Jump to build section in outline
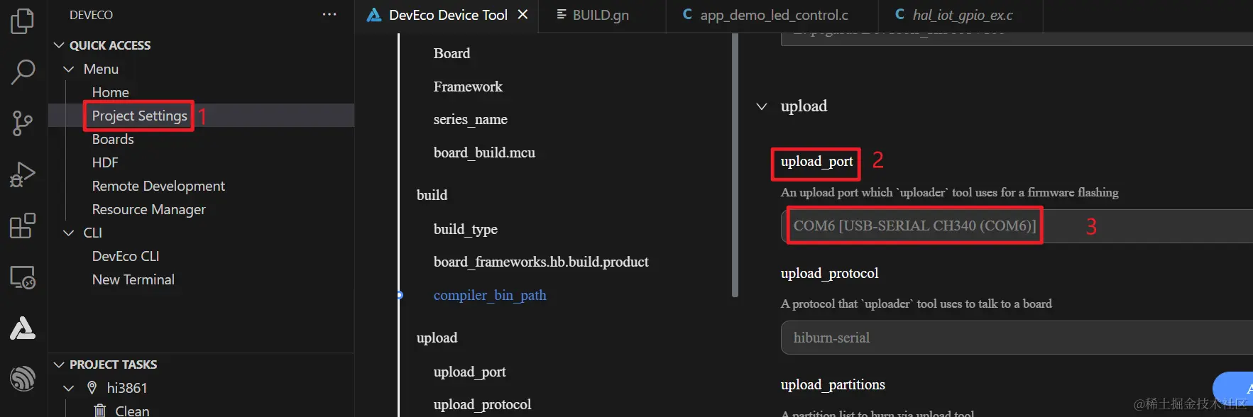 click(x=432, y=195)
